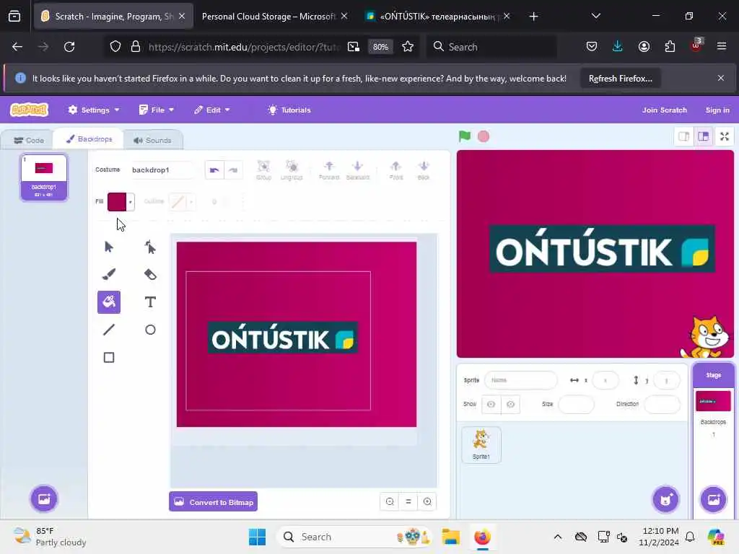
Task: Select the Fill bucket tool
Action: tap(109, 302)
